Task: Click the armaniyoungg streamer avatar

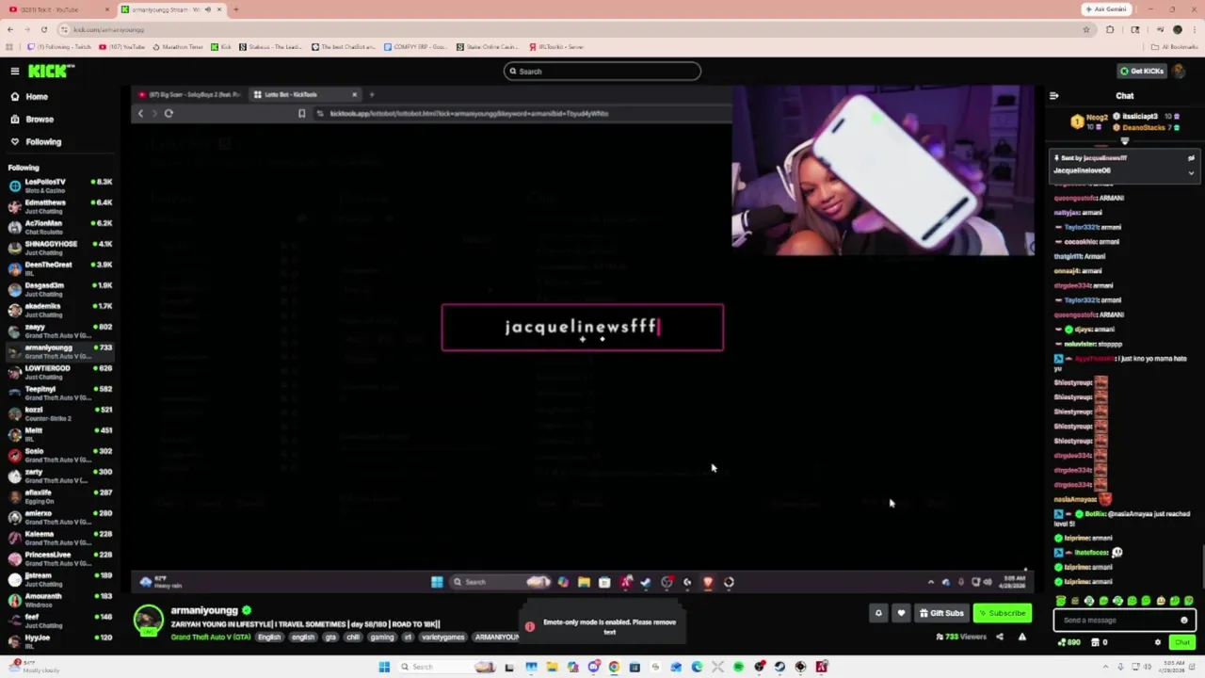Action: pos(148,620)
